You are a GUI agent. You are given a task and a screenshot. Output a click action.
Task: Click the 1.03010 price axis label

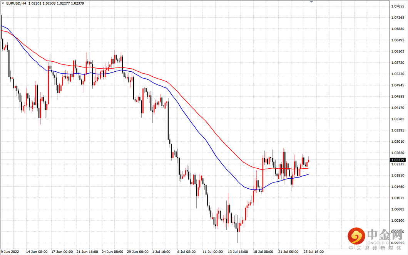(x=398, y=141)
